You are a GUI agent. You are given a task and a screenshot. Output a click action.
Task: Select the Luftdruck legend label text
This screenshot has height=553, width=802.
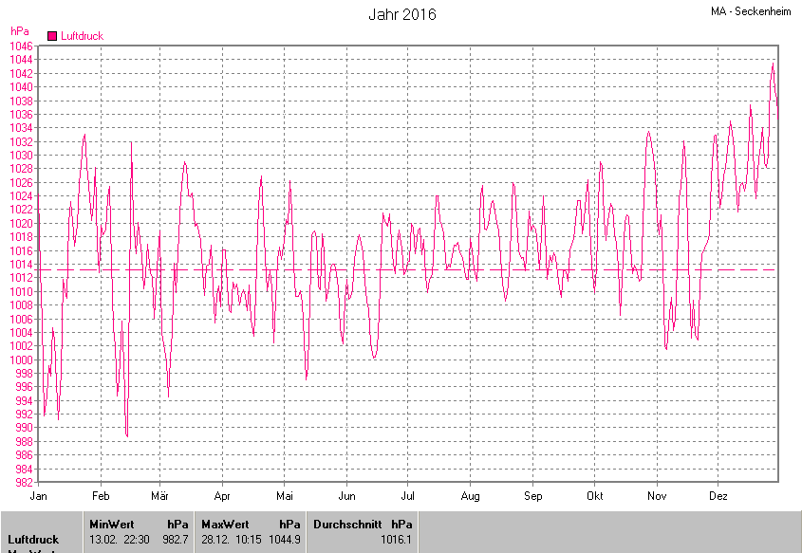point(82,36)
